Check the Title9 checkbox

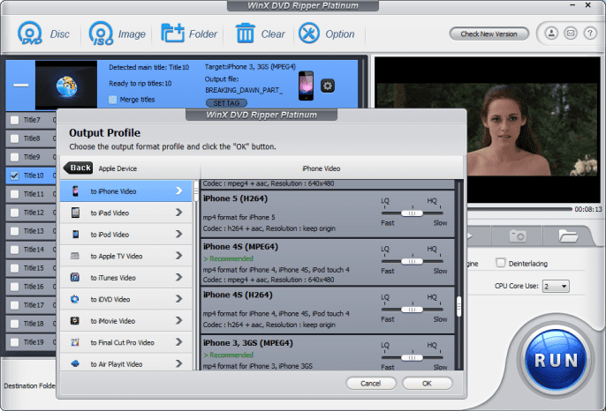pos(15,157)
